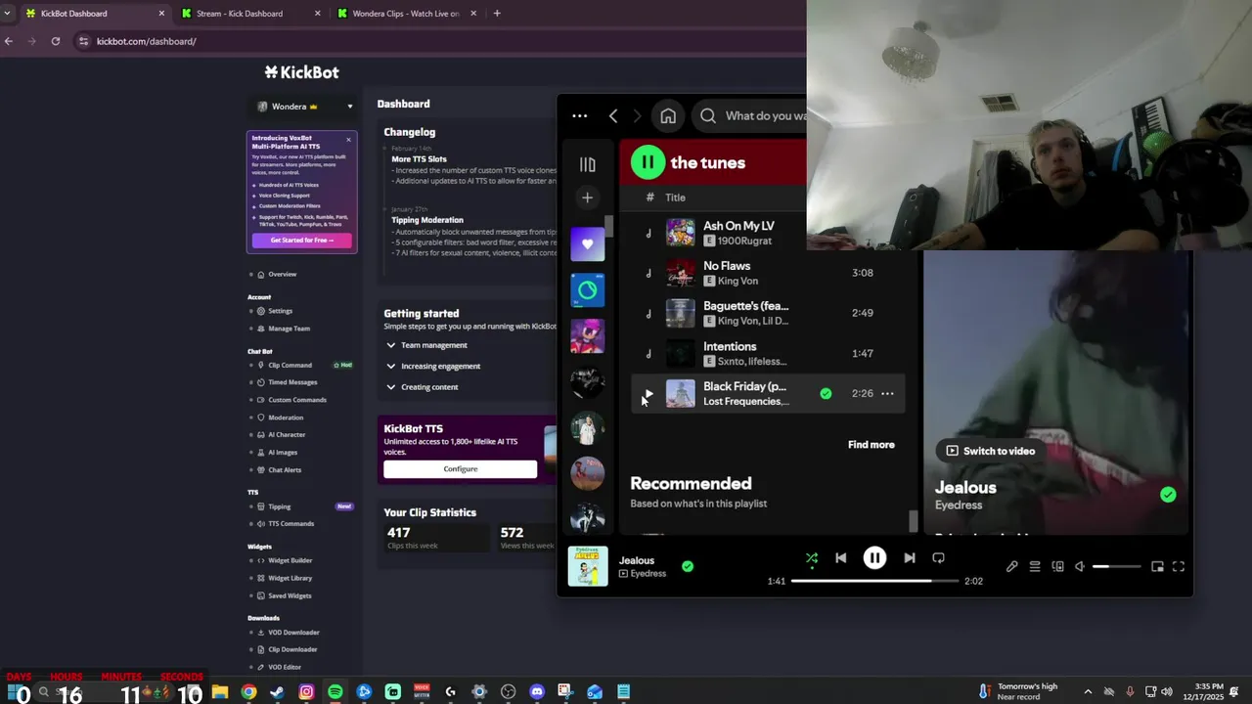This screenshot has height=704, width=1252.
Task: Open the Spotify three-dot main menu
Action: click(x=580, y=116)
